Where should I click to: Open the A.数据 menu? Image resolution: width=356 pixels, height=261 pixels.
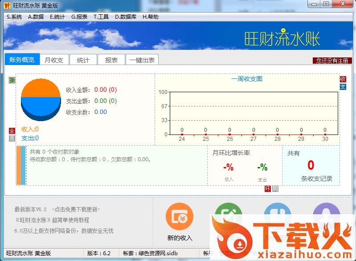click(36, 17)
